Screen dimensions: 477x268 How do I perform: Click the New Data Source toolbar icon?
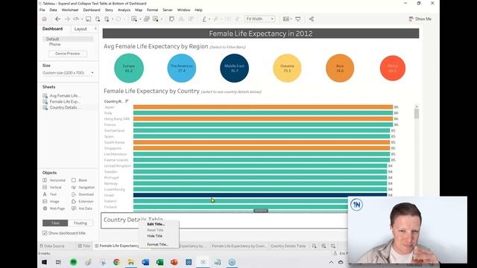pos(98,19)
